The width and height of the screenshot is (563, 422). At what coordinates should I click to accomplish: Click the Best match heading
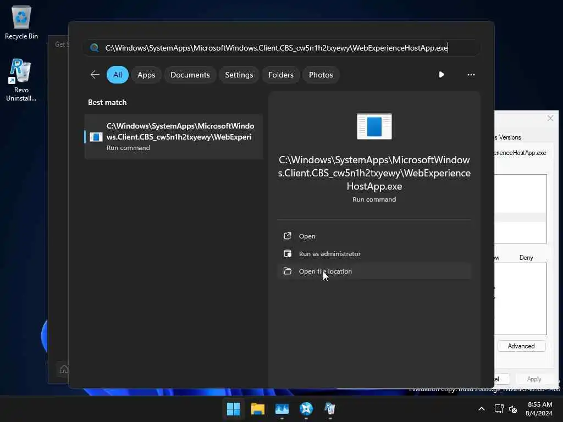click(x=107, y=102)
